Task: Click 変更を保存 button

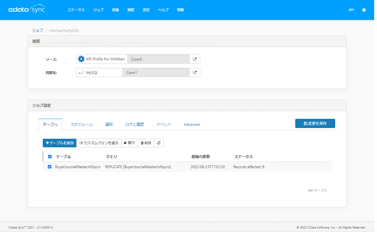Action: click(x=315, y=123)
